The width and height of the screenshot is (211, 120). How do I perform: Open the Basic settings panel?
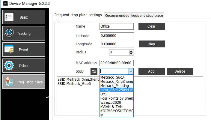(24, 17)
